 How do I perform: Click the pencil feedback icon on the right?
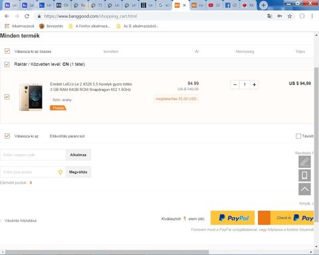(x=304, y=162)
